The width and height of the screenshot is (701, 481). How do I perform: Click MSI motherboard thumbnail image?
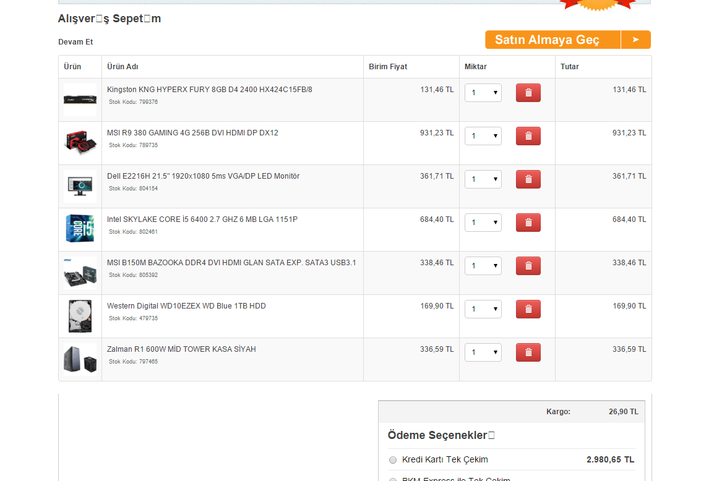[x=80, y=273]
